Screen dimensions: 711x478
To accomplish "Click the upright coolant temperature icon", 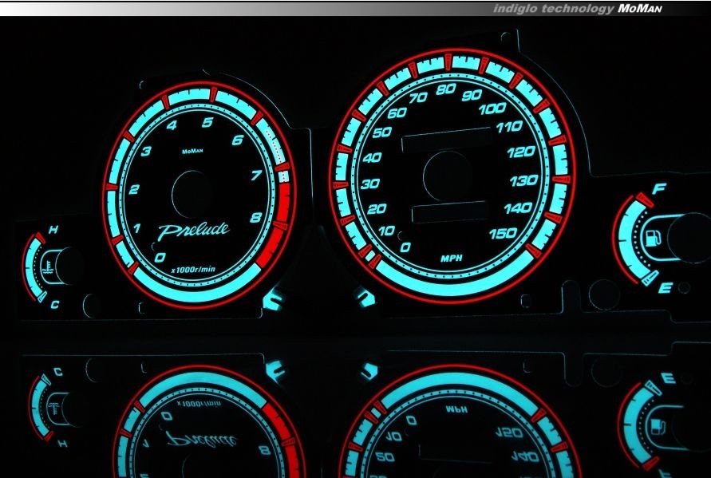I will pyautogui.click(x=50, y=263).
